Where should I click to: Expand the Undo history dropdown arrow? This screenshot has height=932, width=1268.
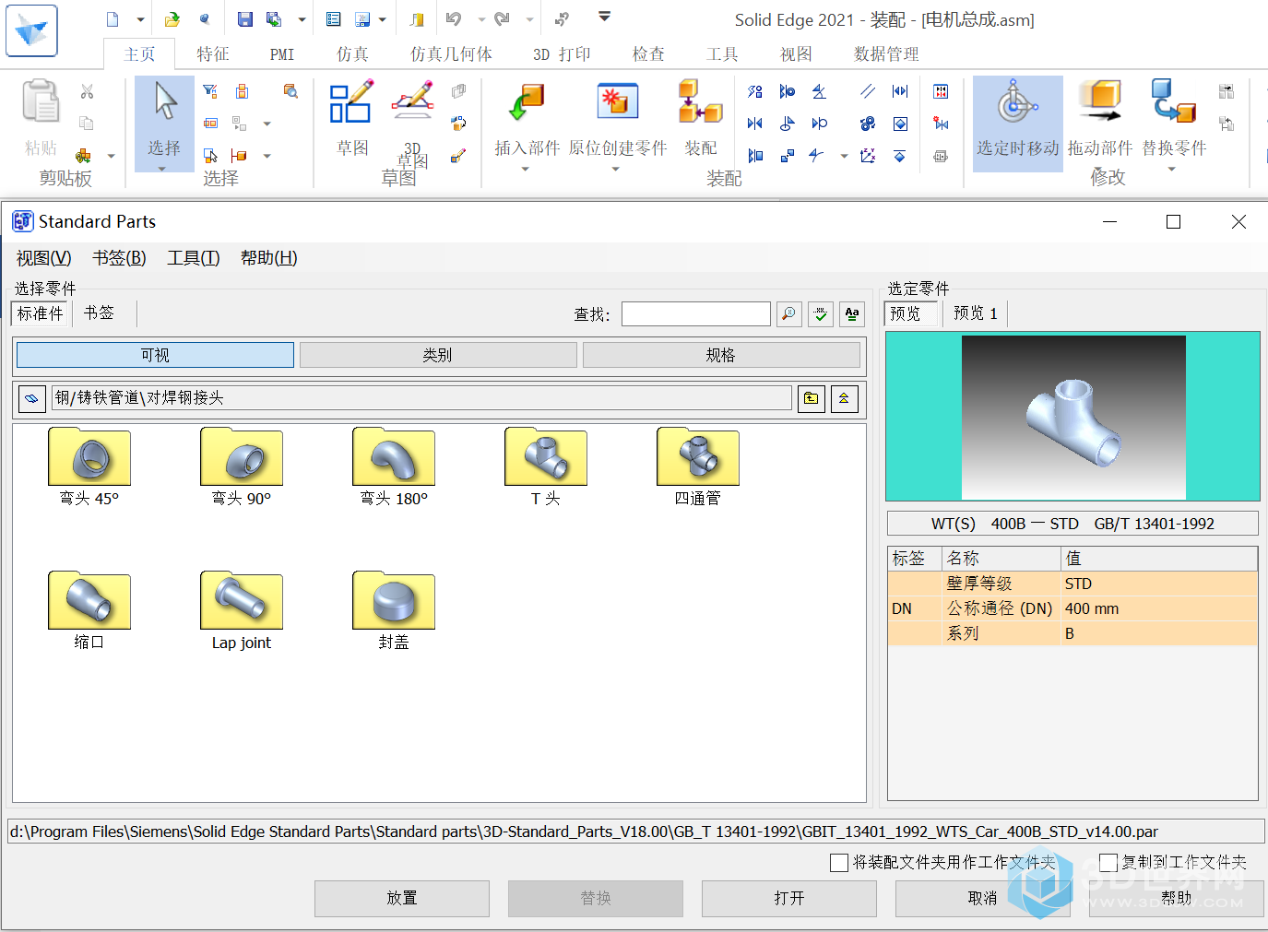click(480, 19)
